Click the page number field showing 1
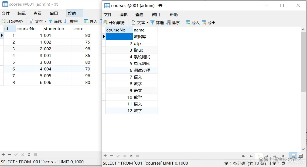This screenshot has height=167, width=307. 259,156
